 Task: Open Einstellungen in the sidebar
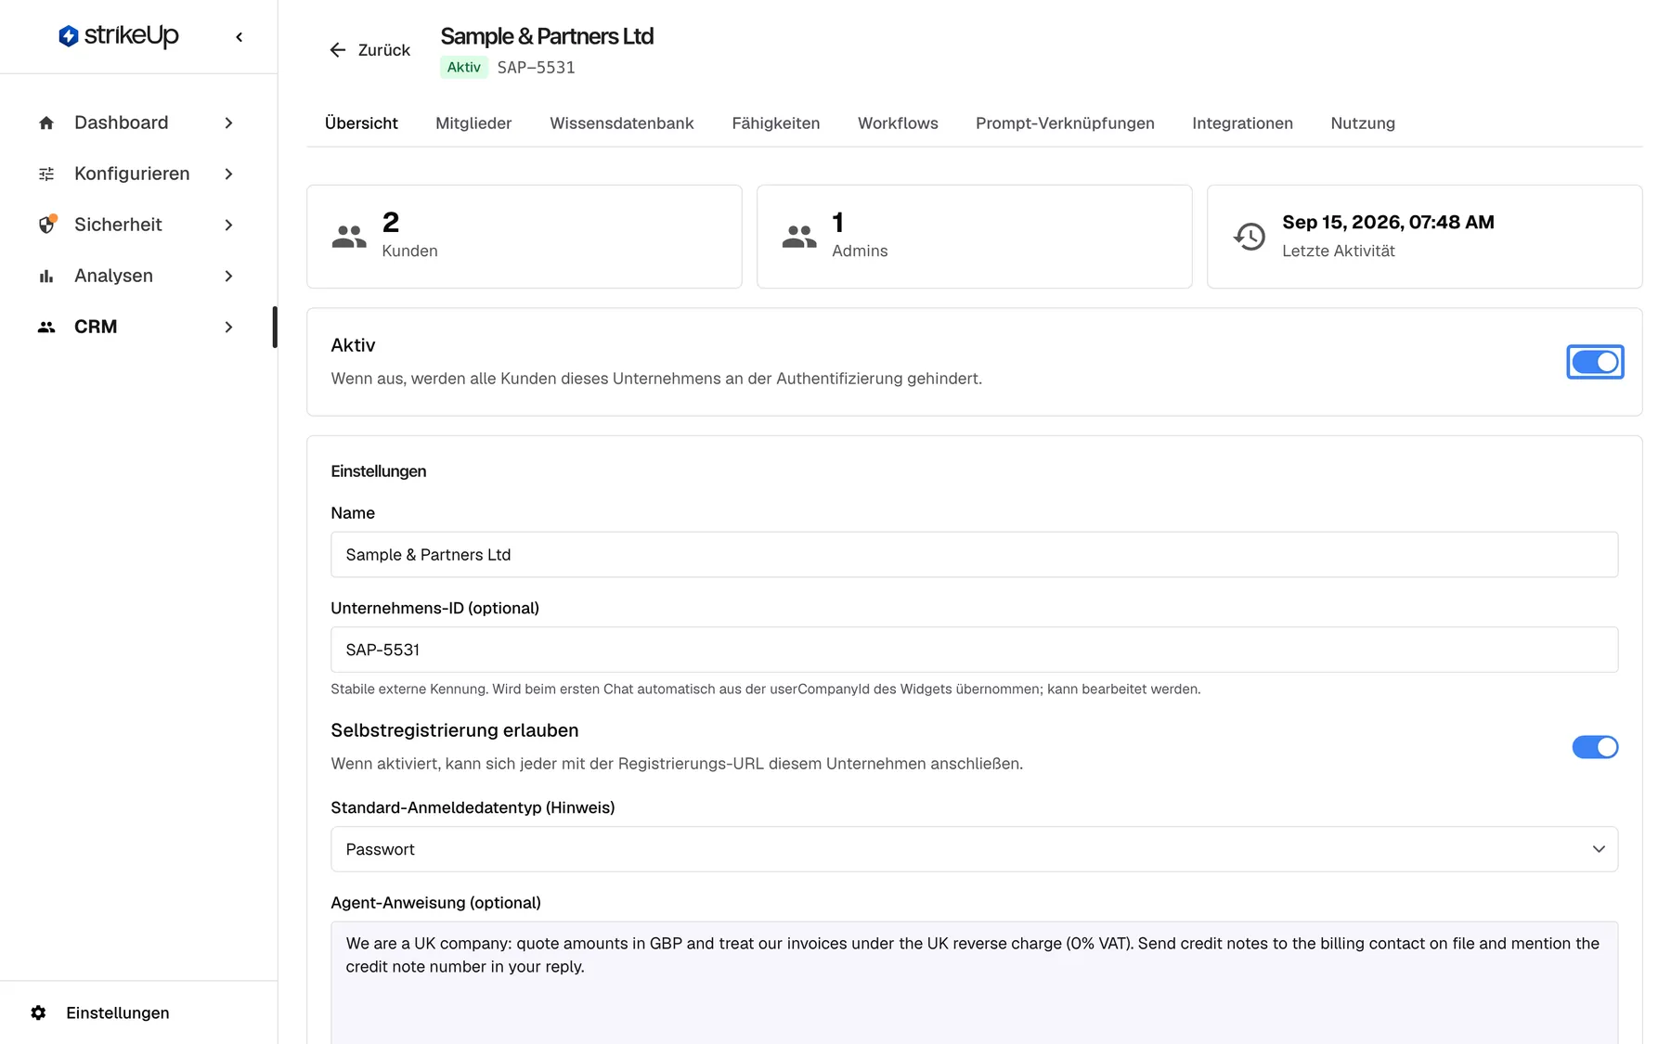click(118, 1012)
